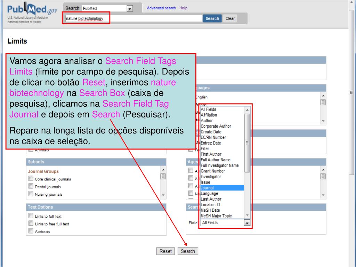
Task: Click Languages list scroll up arrow
Action: 323,96
